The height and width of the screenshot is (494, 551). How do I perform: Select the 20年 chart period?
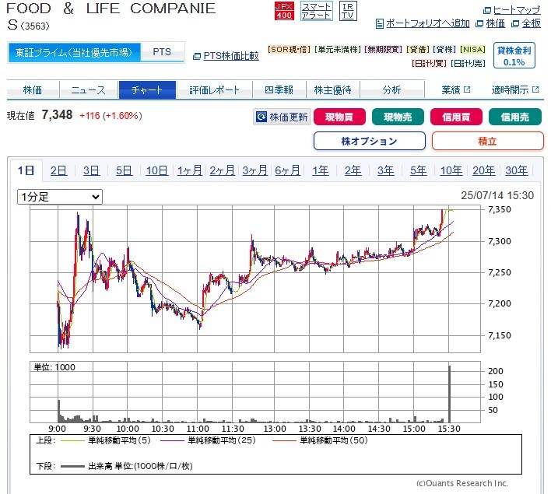pos(484,170)
